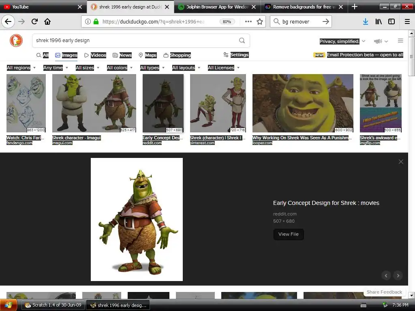Viewport: 415px width, 311px height.
Task: Go to the browser home page
Action: pos(47,21)
